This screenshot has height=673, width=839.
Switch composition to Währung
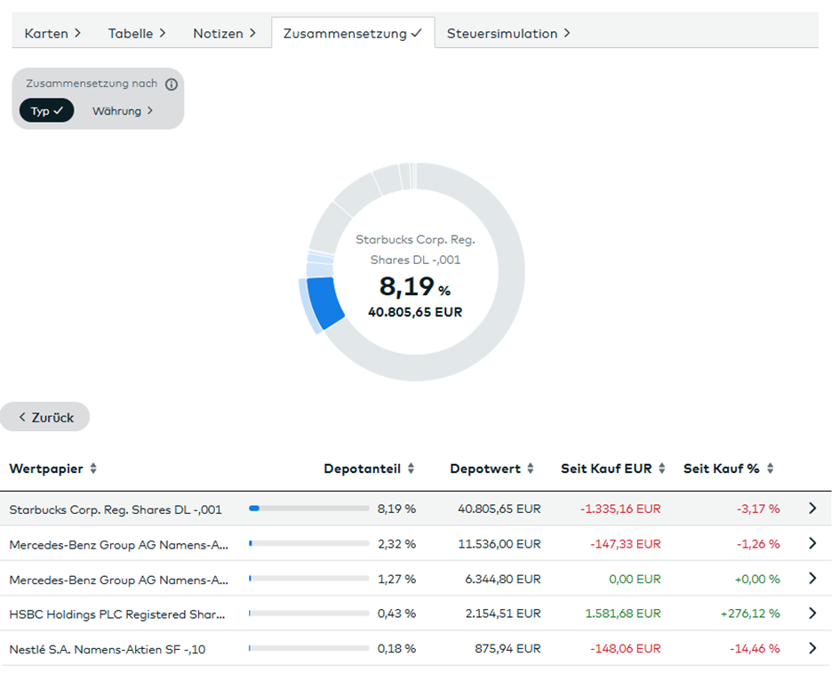[x=123, y=111]
